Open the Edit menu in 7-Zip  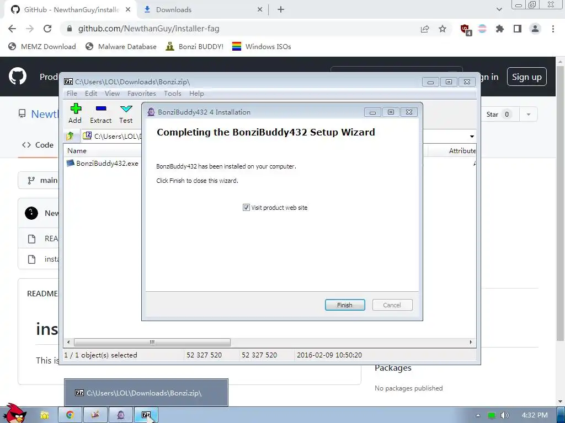pyautogui.click(x=91, y=94)
